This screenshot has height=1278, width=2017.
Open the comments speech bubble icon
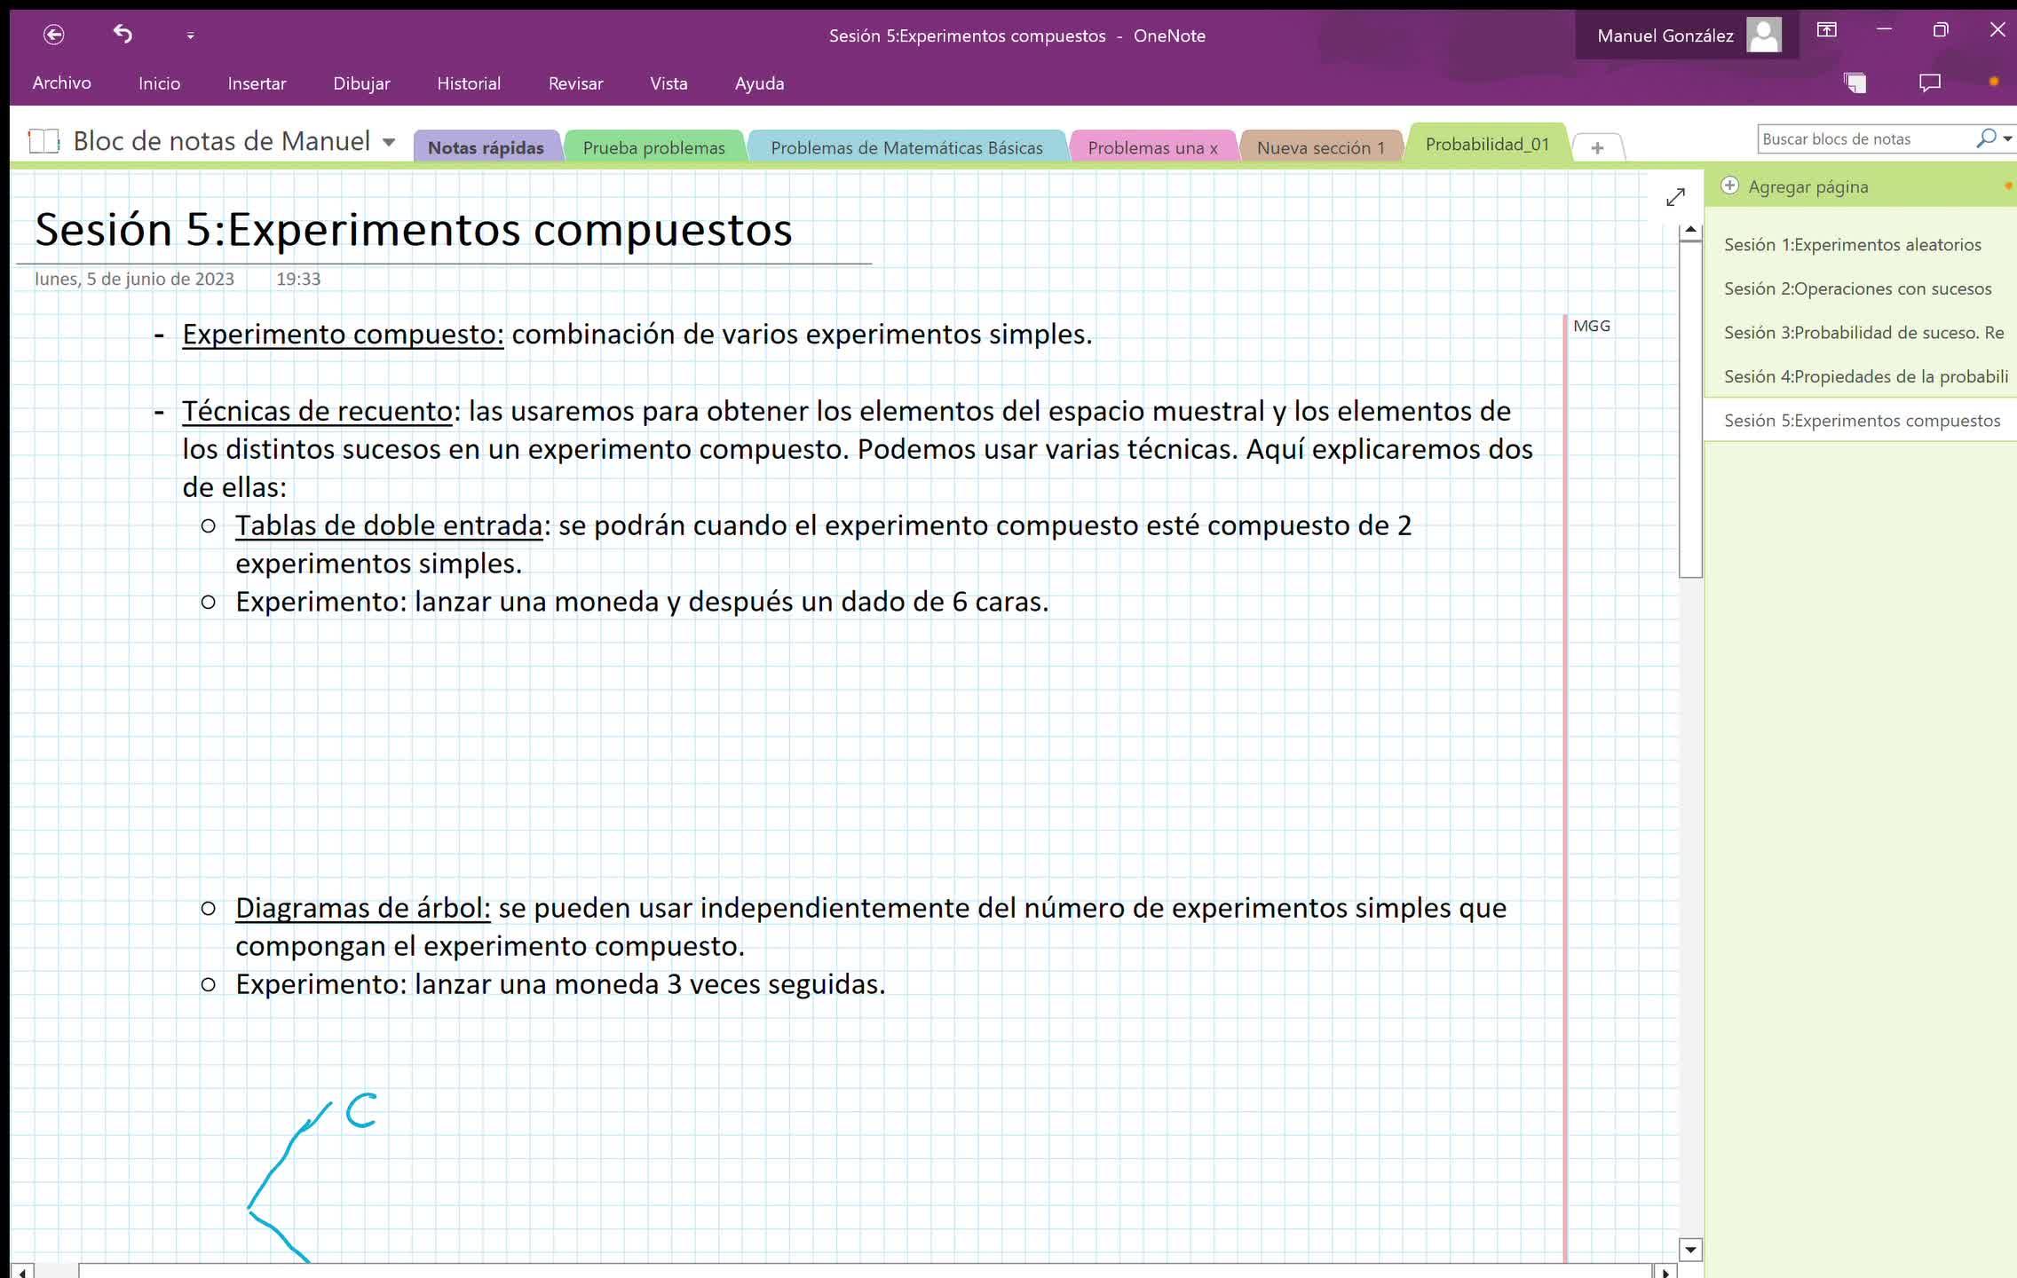(1929, 83)
